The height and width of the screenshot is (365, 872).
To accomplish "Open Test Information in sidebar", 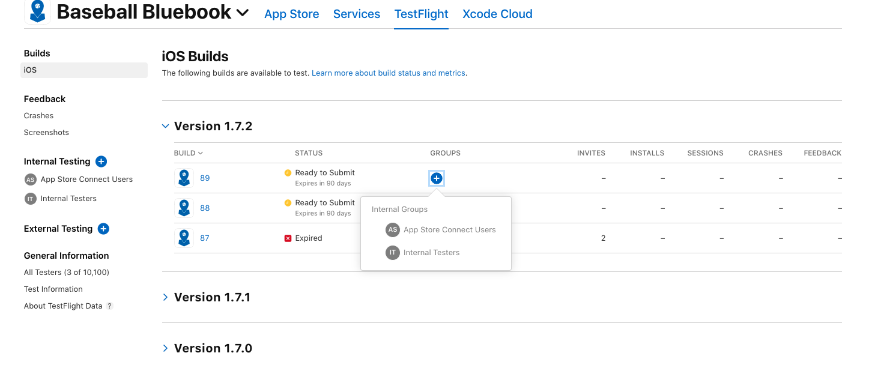I will (53, 289).
